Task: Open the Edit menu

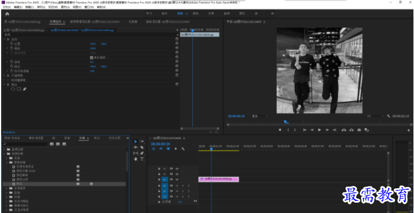Action: pos(18,7)
